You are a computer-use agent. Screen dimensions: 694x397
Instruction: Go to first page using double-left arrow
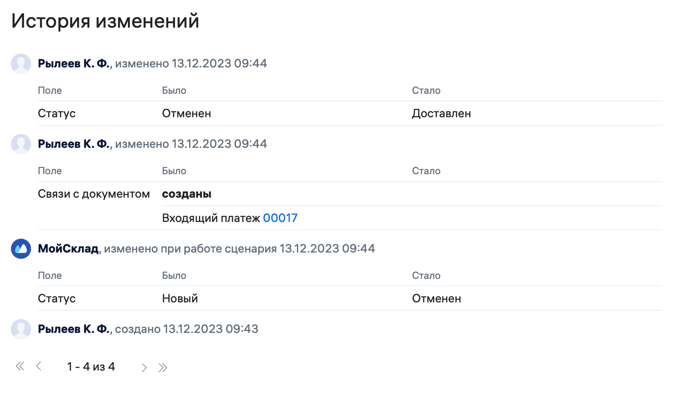pyautogui.click(x=20, y=366)
